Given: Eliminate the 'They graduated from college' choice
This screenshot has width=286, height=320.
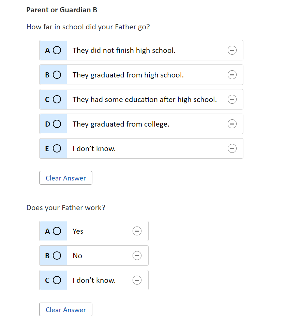Looking at the screenshot, I should (232, 124).
